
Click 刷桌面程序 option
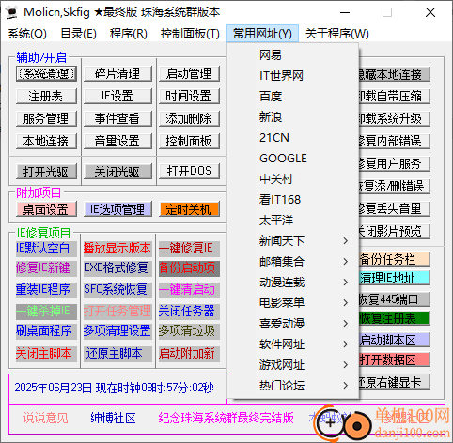pos(46,331)
